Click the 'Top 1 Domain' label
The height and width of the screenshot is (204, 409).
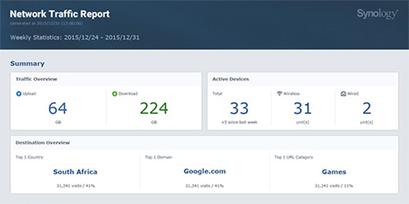tap(158, 157)
